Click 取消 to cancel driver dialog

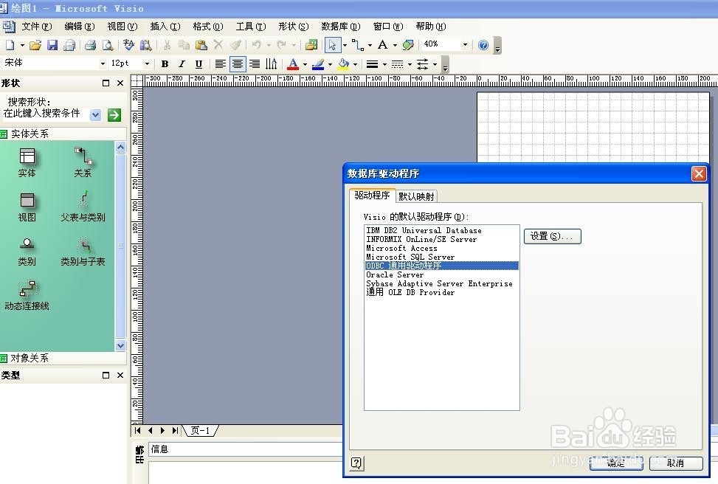pyautogui.click(x=676, y=463)
